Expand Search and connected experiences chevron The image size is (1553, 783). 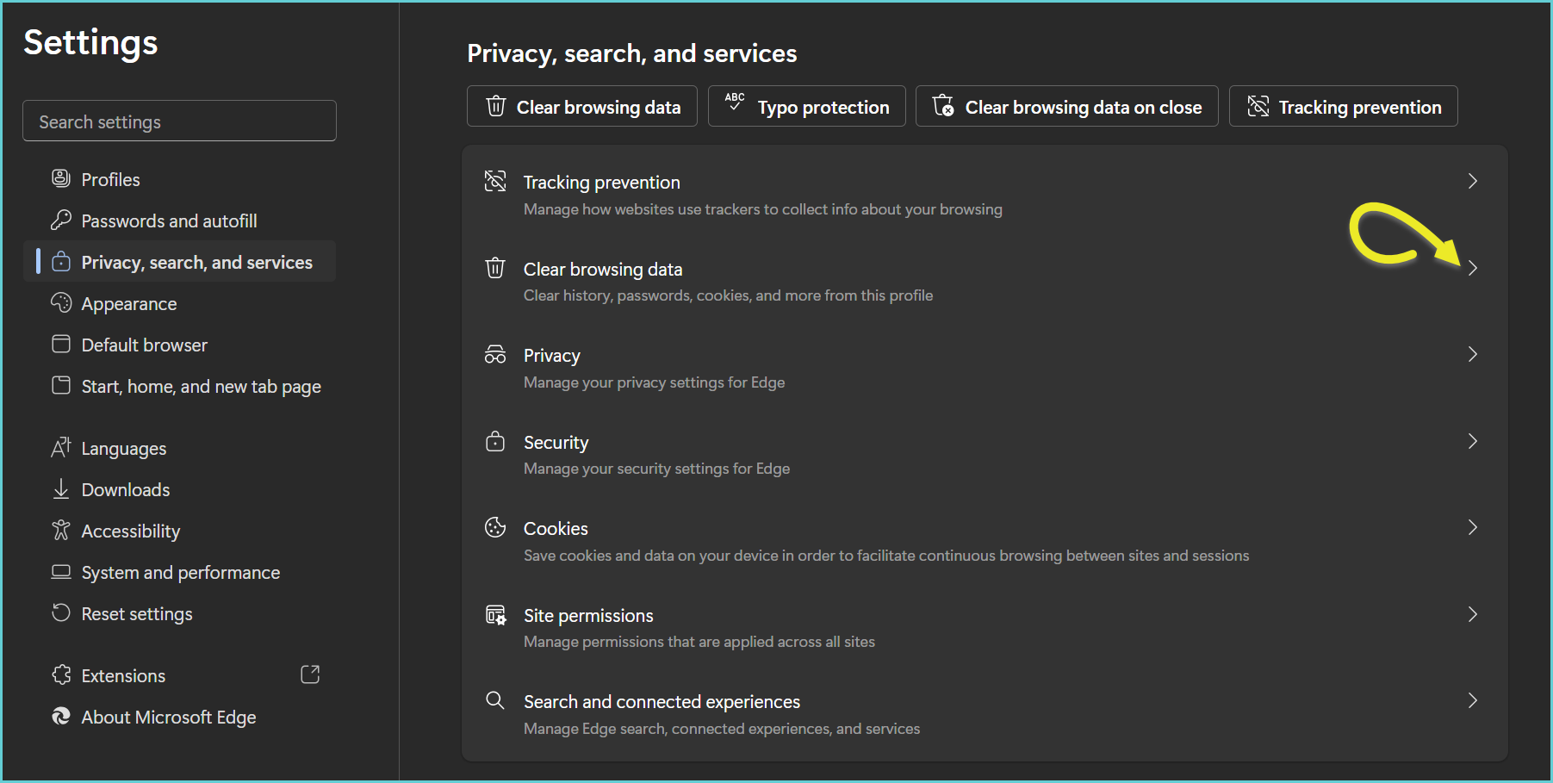1473,700
